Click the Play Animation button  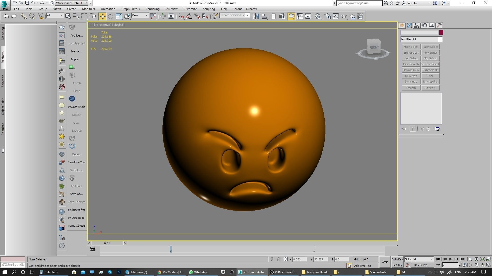point(451,259)
